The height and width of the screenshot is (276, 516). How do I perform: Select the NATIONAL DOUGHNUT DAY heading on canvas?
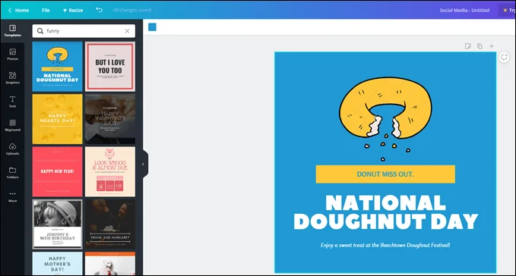point(385,212)
